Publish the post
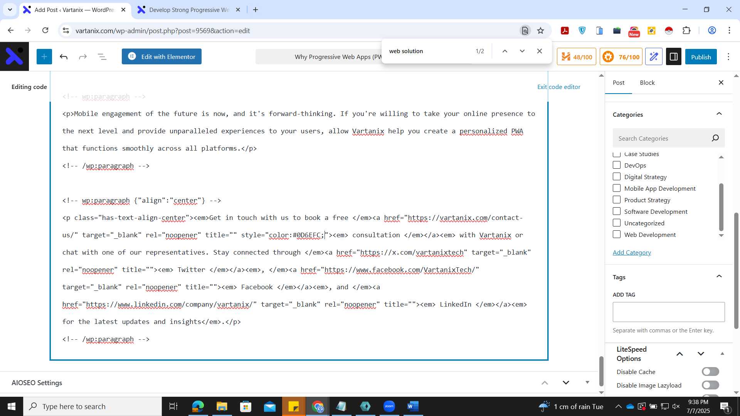Image resolution: width=740 pixels, height=416 pixels. (x=701, y=57)
